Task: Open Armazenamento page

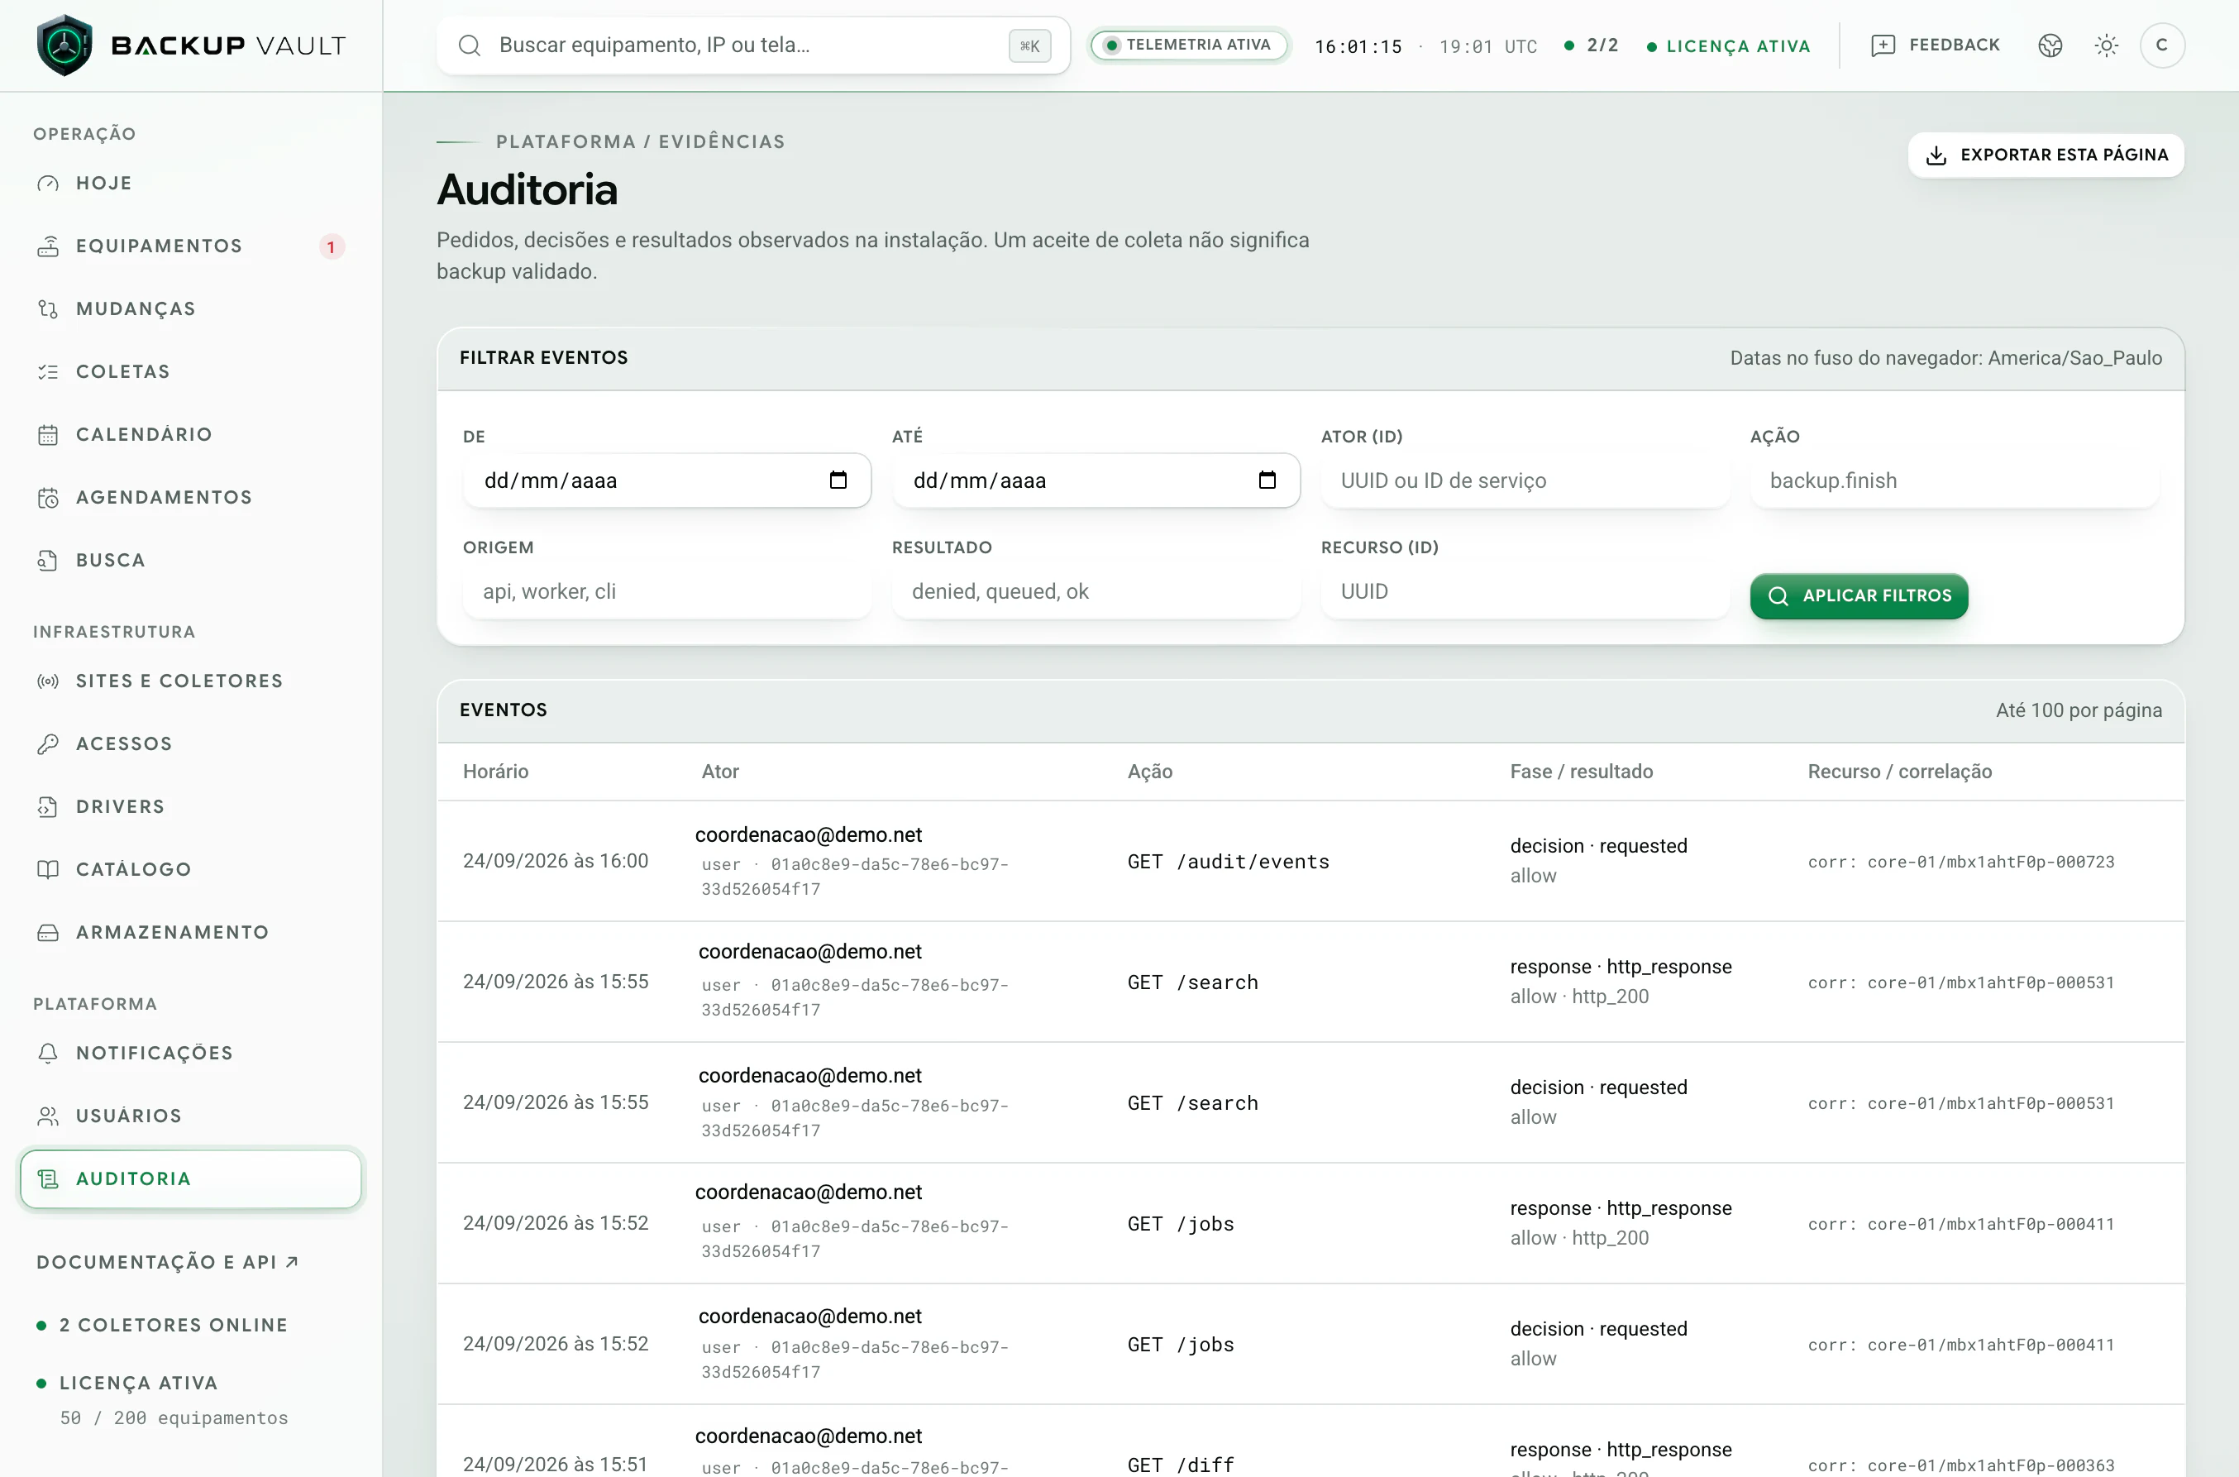Action: click(x=191, y=933)
